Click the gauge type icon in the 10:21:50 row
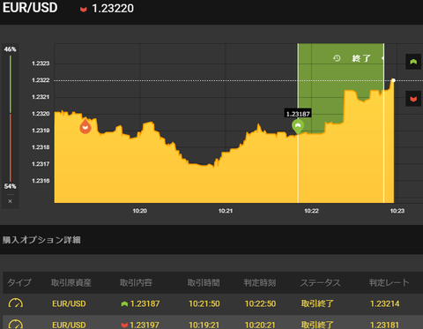The width and height of the screenshot is (423, 329). point(16,303)
